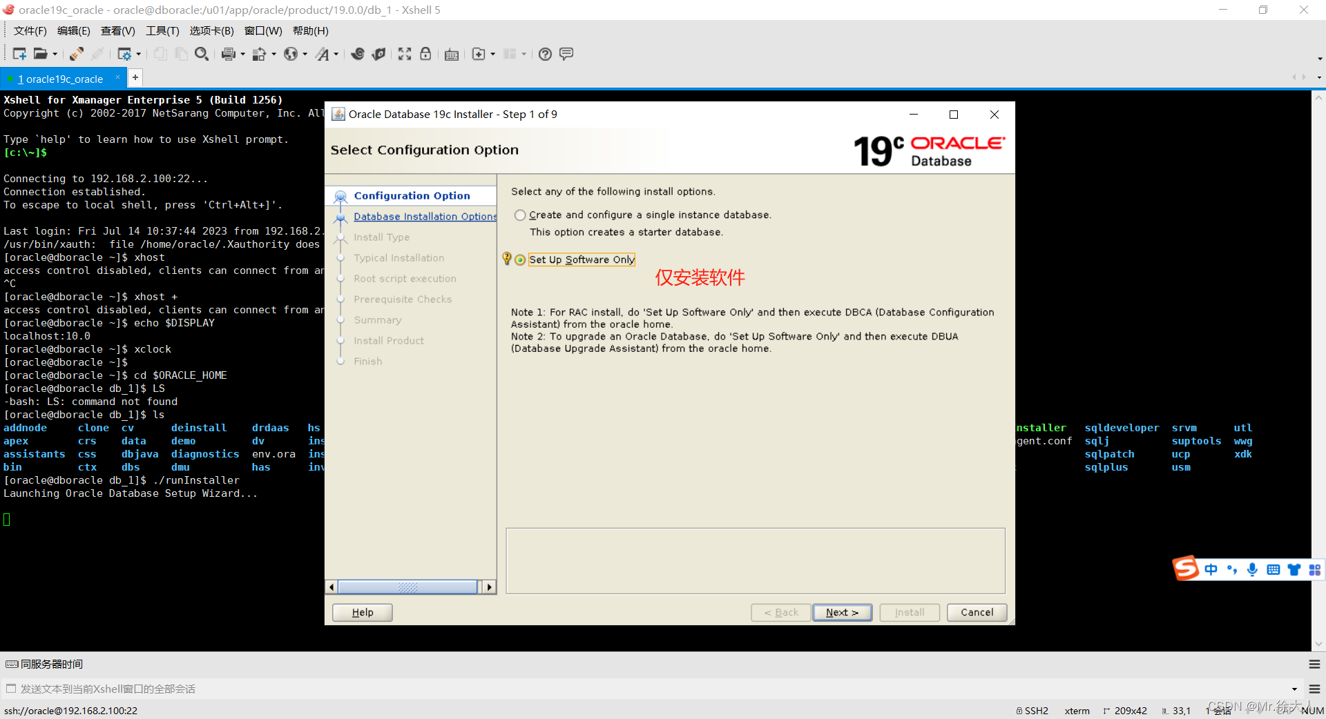1326x719 pixels.
Task: Expand the font dropdown arrow
Action: [336, 55]
